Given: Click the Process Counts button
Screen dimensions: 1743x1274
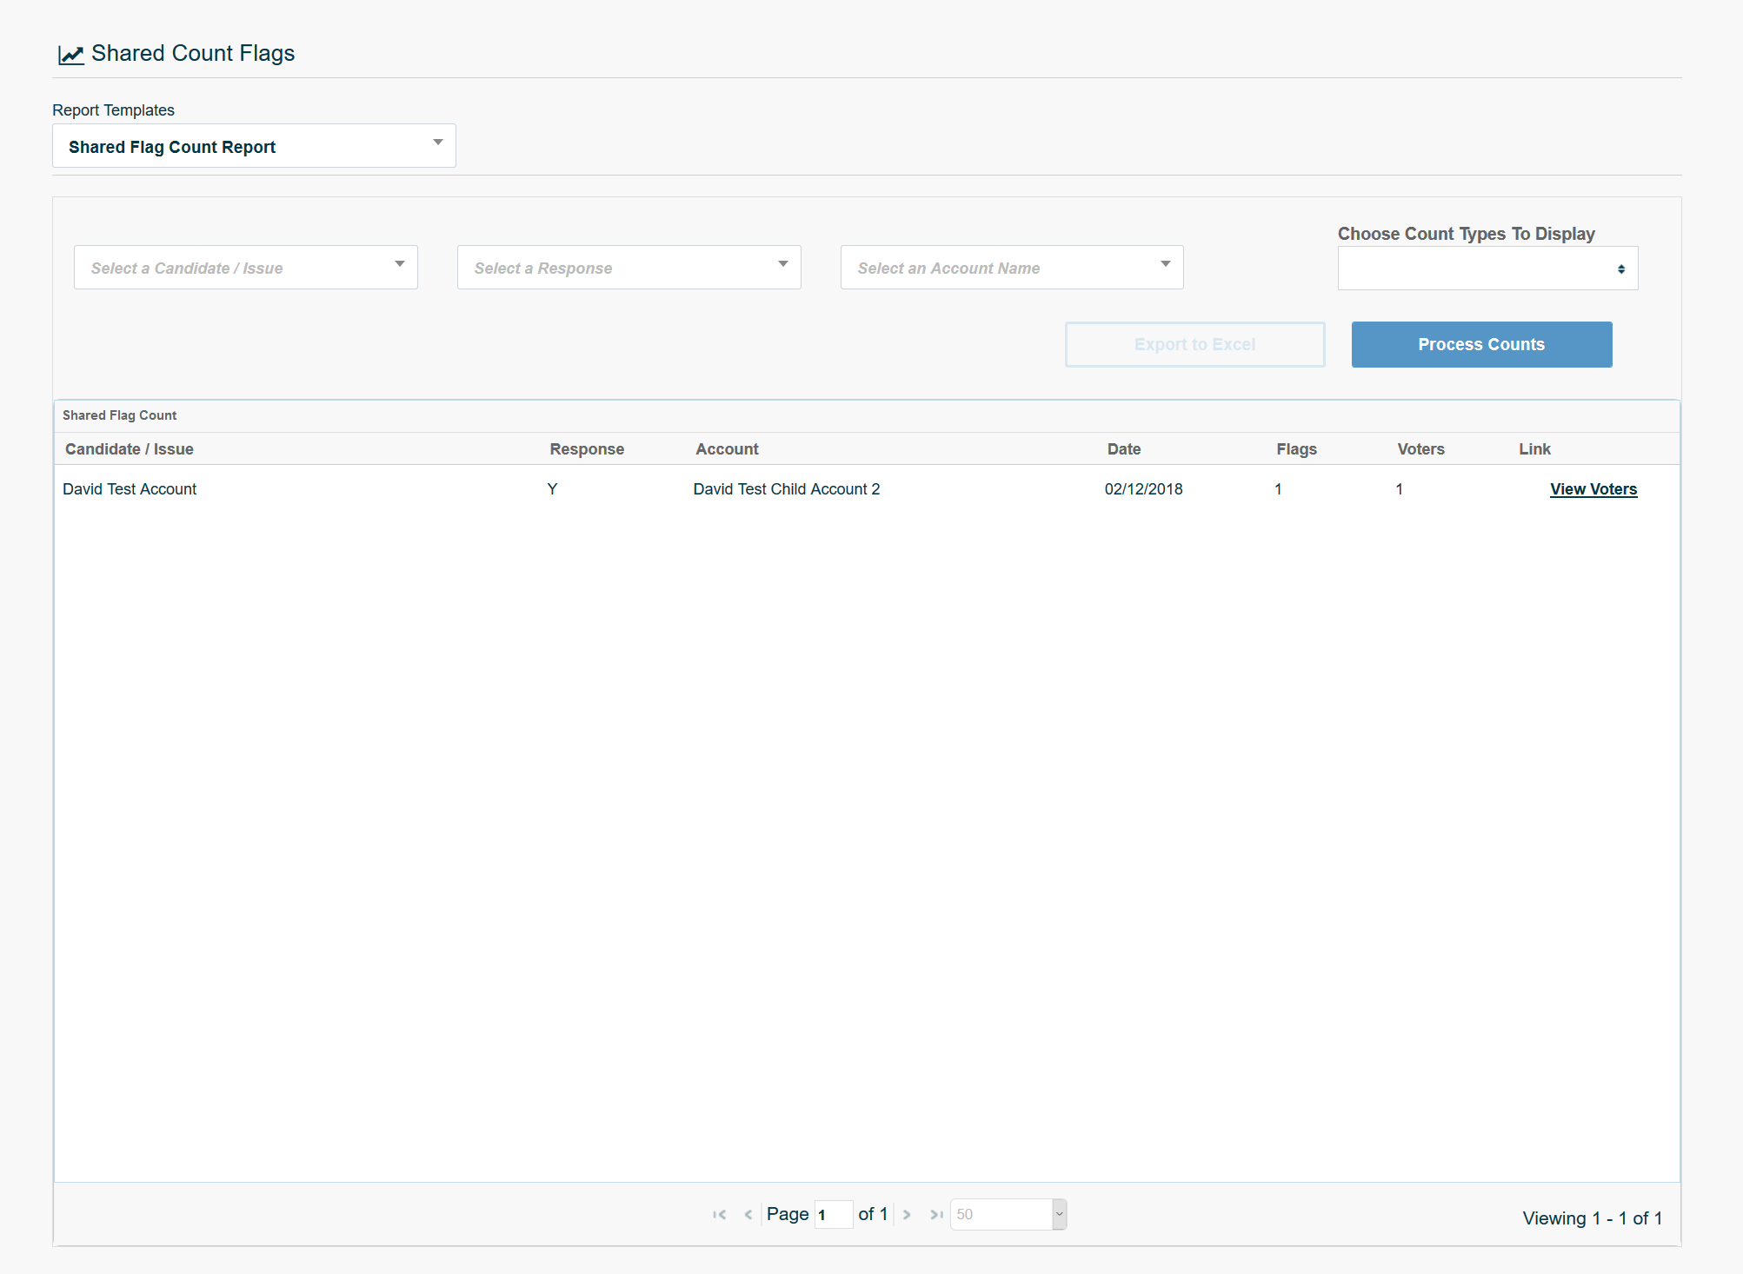Looking at the screenshot, I should [1480, 344].
